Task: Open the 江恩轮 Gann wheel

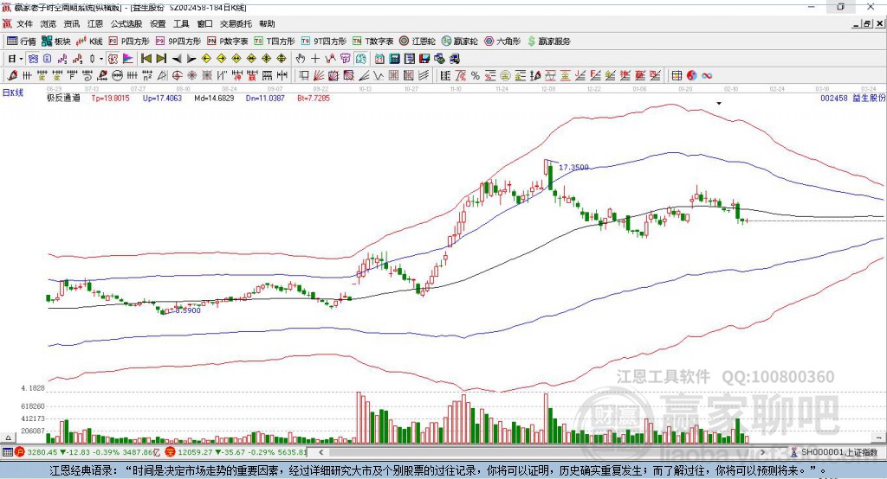Action: (418, 42)
